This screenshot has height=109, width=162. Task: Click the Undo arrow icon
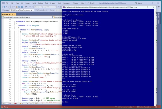point(26,7)
